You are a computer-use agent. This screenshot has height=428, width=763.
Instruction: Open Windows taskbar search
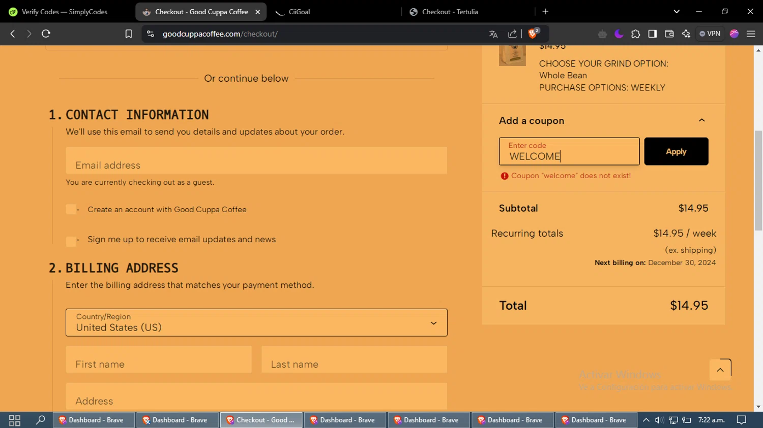click(x=40, y=420)
